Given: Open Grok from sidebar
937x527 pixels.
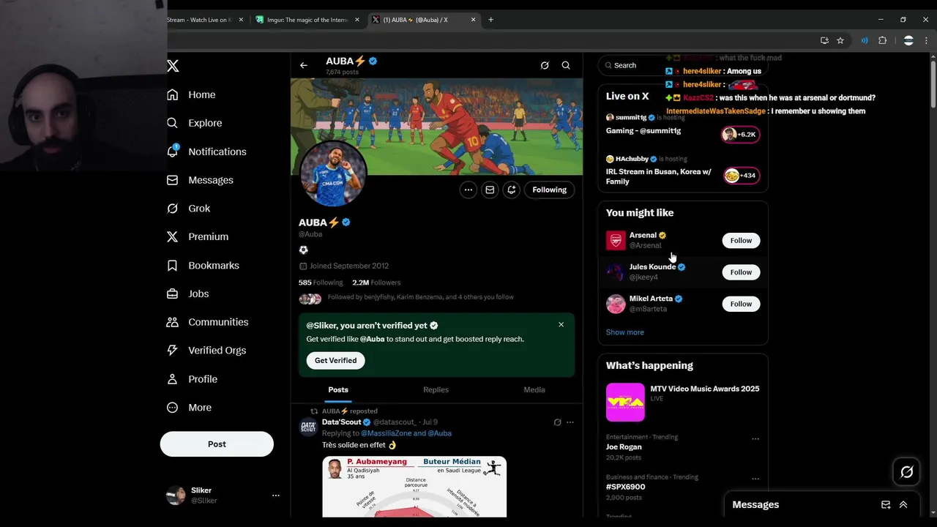Looking at the screenshot, I should pyautogui.click(x=188, y=209).
